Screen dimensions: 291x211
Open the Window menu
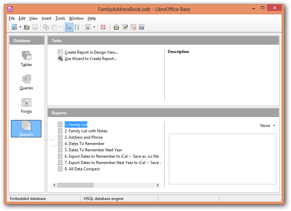[76, 18]
